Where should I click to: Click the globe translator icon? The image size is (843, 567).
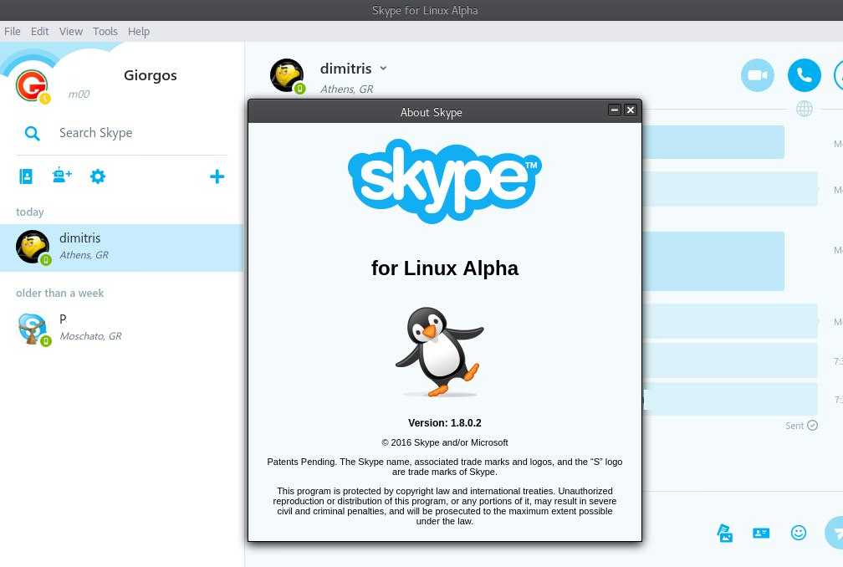click(805, 109)
